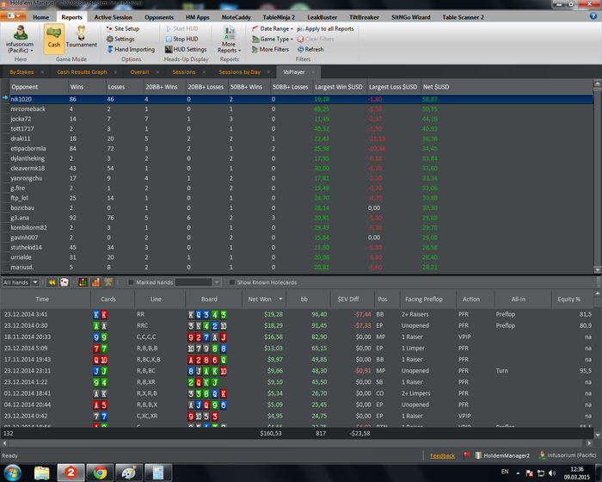This screenshot has height=482, width=602.
Task: Click the help question mark icon
Action: point(593,16)
